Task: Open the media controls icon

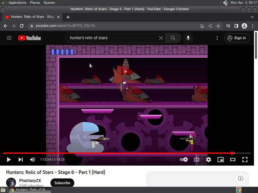Action: [x=228, y=26]
